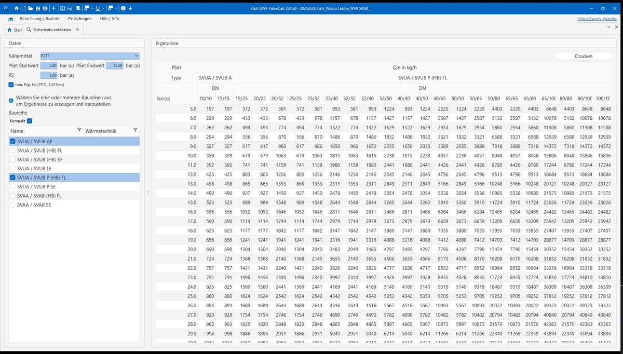Screen dimensions: 623x354
Task: Switch to the Start tab
Action: tap(15, 30)
